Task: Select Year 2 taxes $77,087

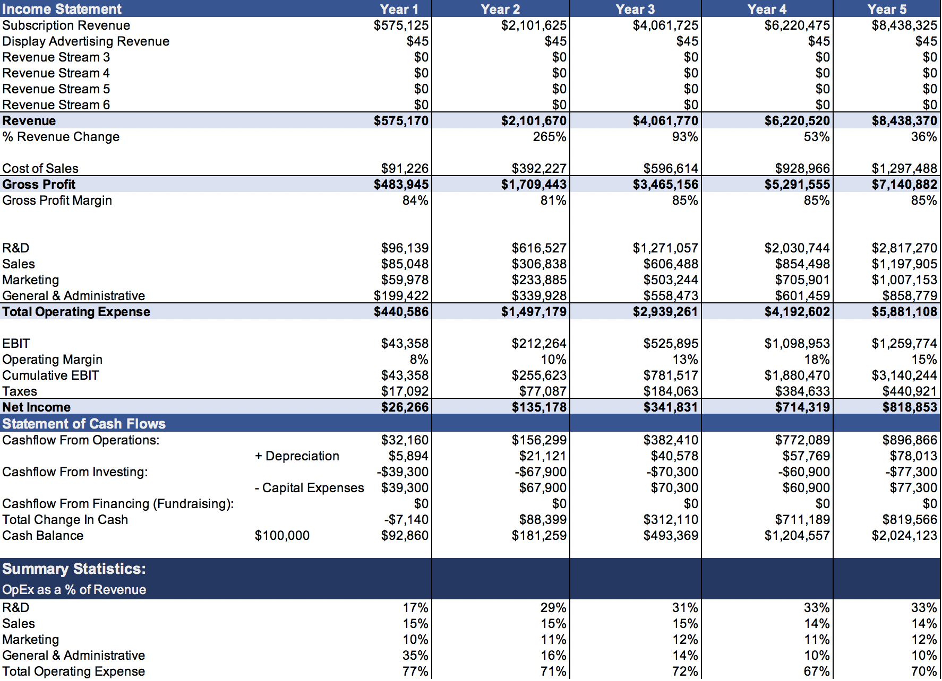Action: (543, 391)
